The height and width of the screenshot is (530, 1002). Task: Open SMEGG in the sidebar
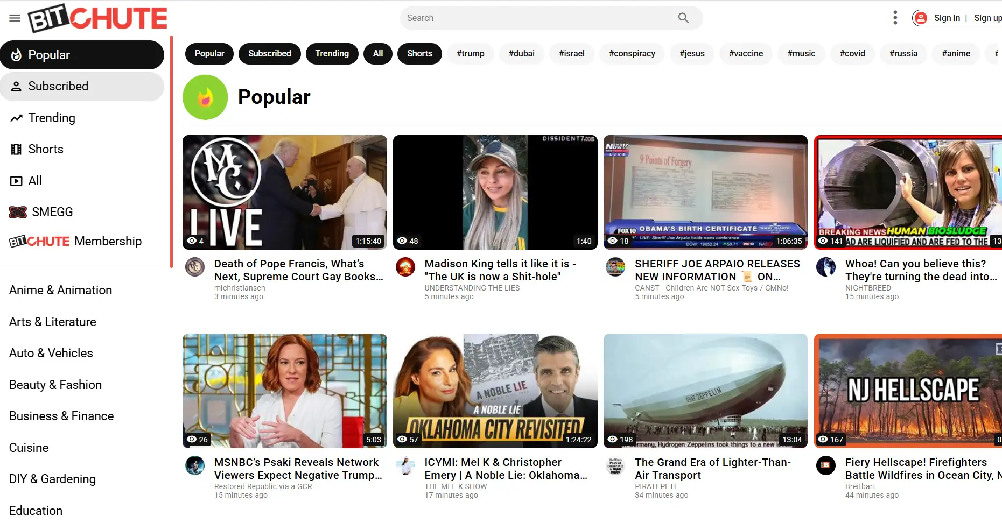click(x=82, y=212)
